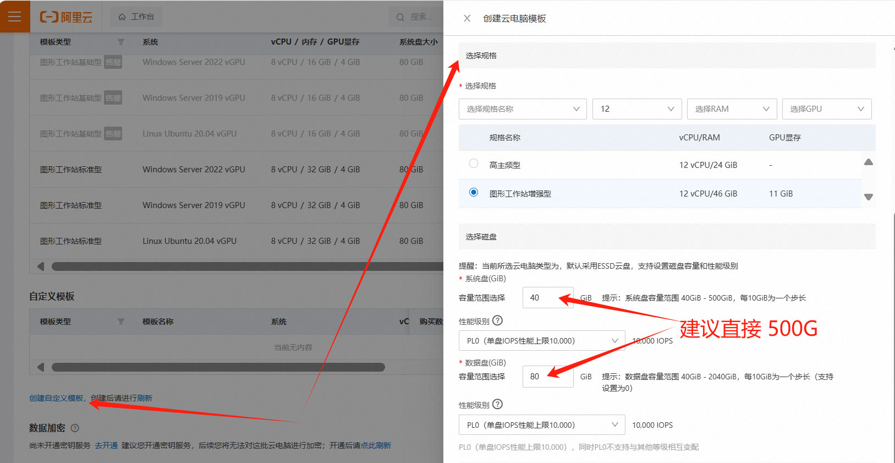
Task: Select the 高主频型 radio button
Action: (x=474, y=164)
